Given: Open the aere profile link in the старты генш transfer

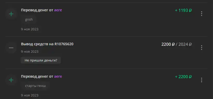Looking at the screenshot, I should tap(58, 76).
